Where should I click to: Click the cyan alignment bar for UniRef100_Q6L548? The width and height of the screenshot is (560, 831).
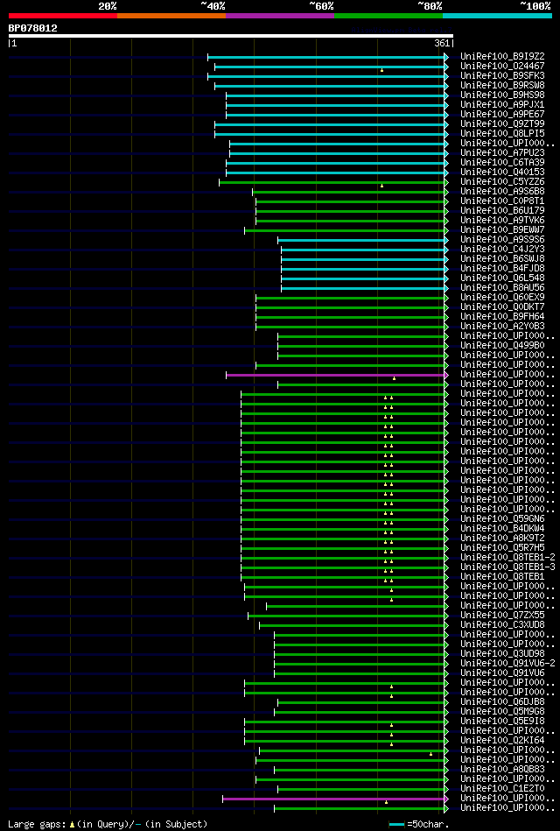click(x=363, y=278)
